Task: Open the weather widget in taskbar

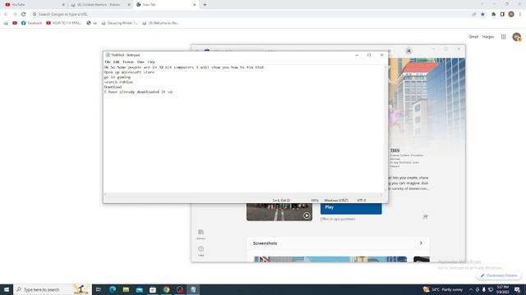Action: coord(443,289)
